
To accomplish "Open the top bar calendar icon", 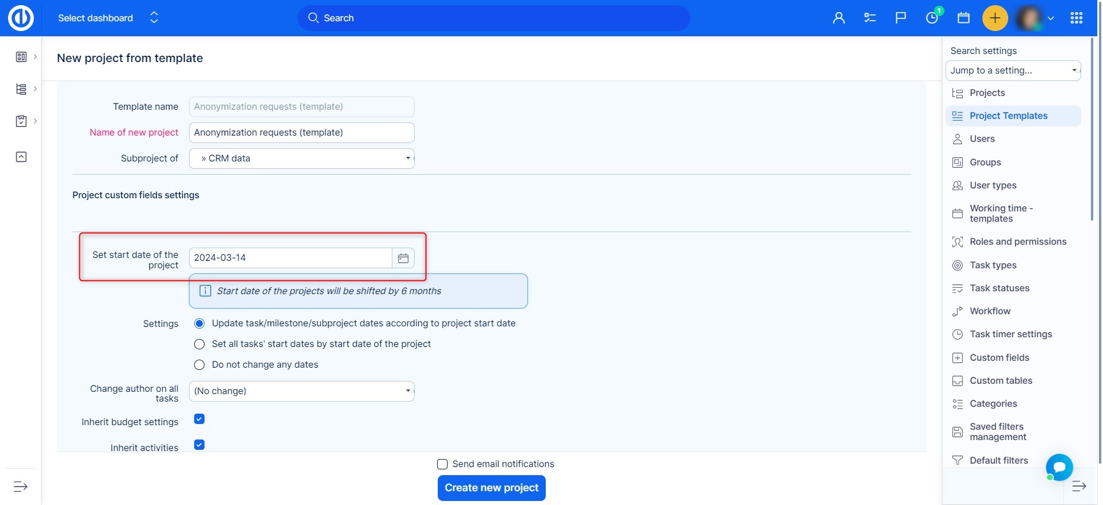I will [963, 18].
